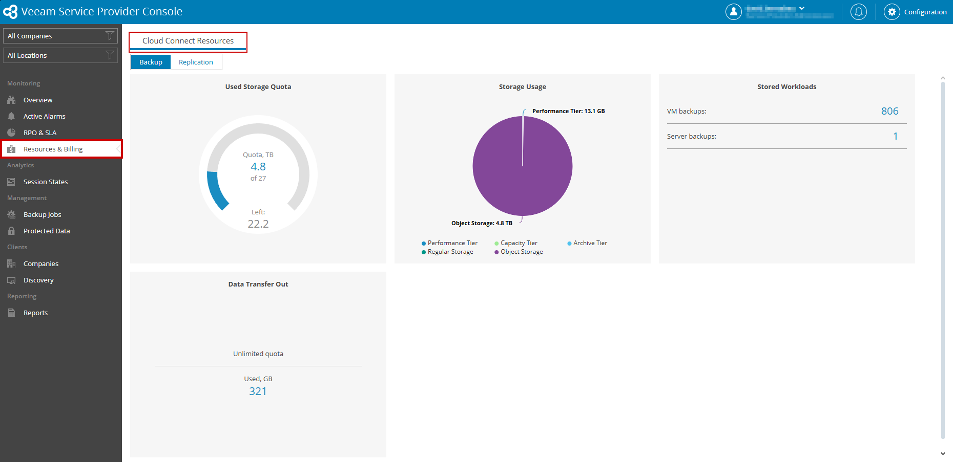Open Overview via its binoculars icon
This screenshot has width=953, height=462.
(11, 100)
